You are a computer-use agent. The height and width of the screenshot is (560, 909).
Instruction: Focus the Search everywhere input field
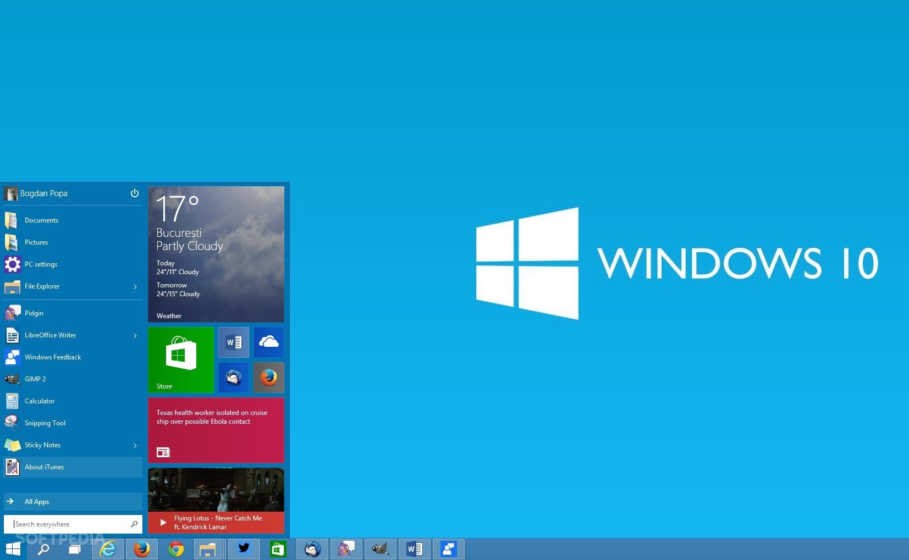click(x=73, y=524)
